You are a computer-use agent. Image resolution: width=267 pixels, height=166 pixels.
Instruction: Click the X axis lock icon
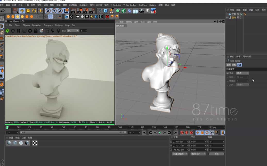[x=48, y=11]
